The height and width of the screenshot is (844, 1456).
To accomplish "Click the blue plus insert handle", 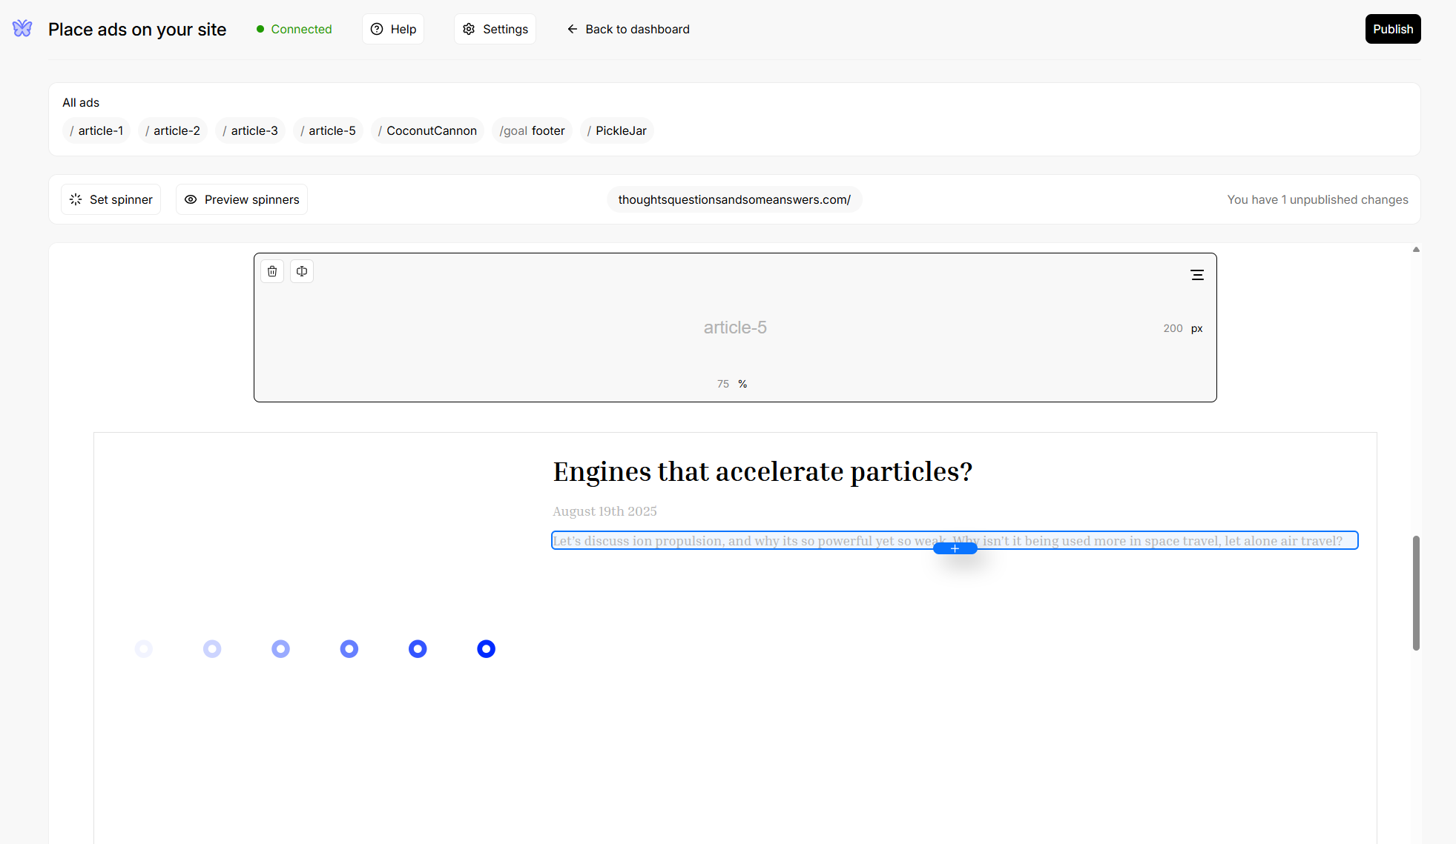I will pyautogui.click(x=955, y=548).
